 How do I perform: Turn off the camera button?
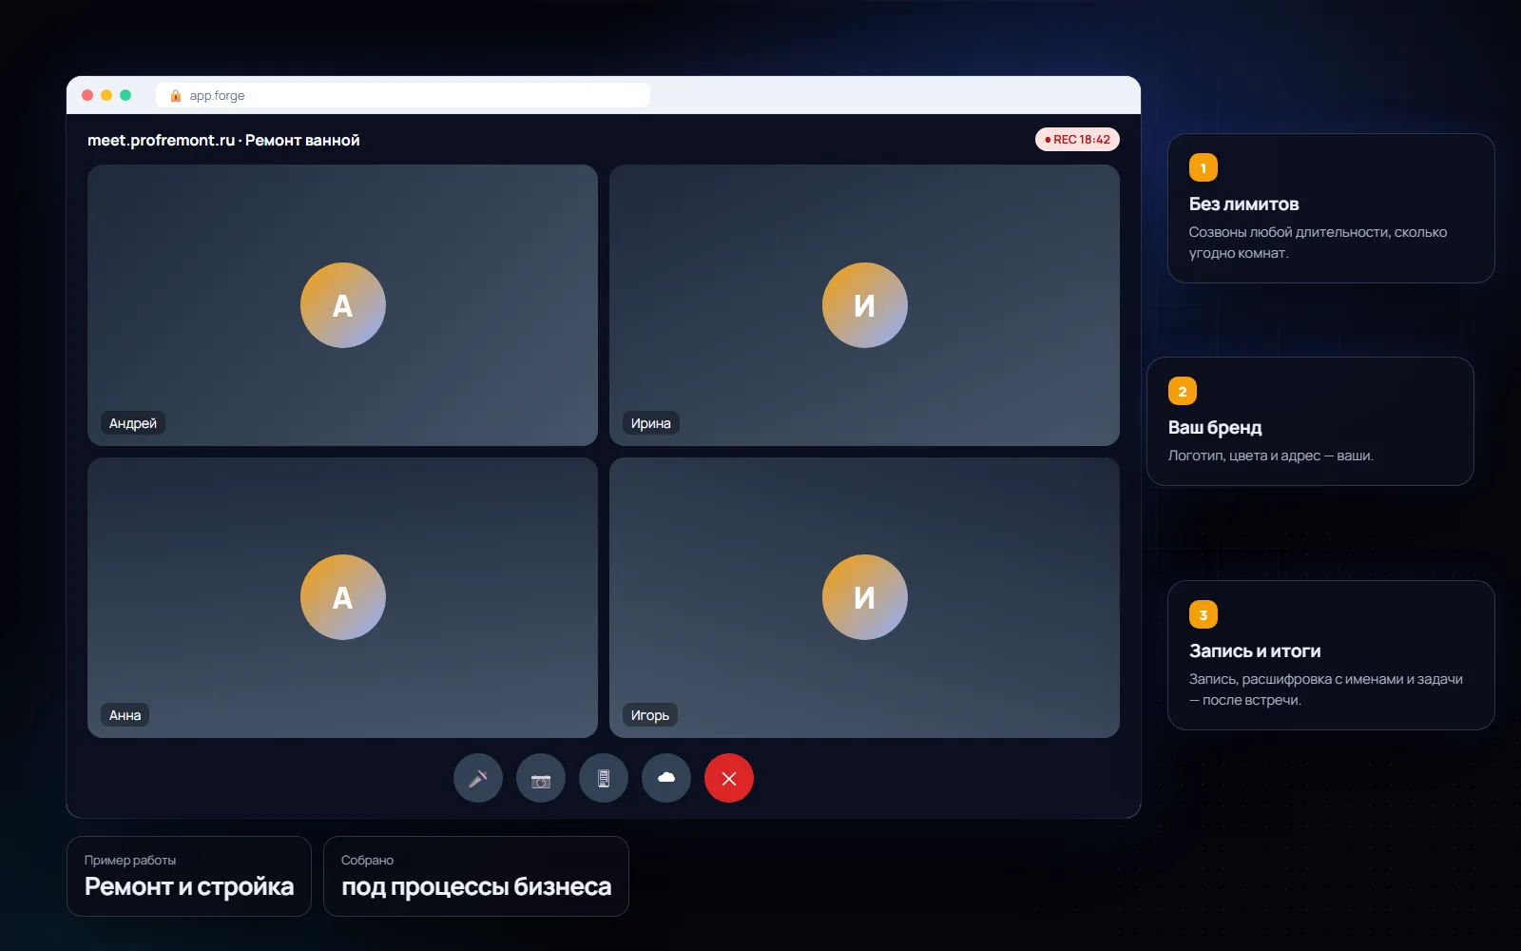click(x=541, y=779)
